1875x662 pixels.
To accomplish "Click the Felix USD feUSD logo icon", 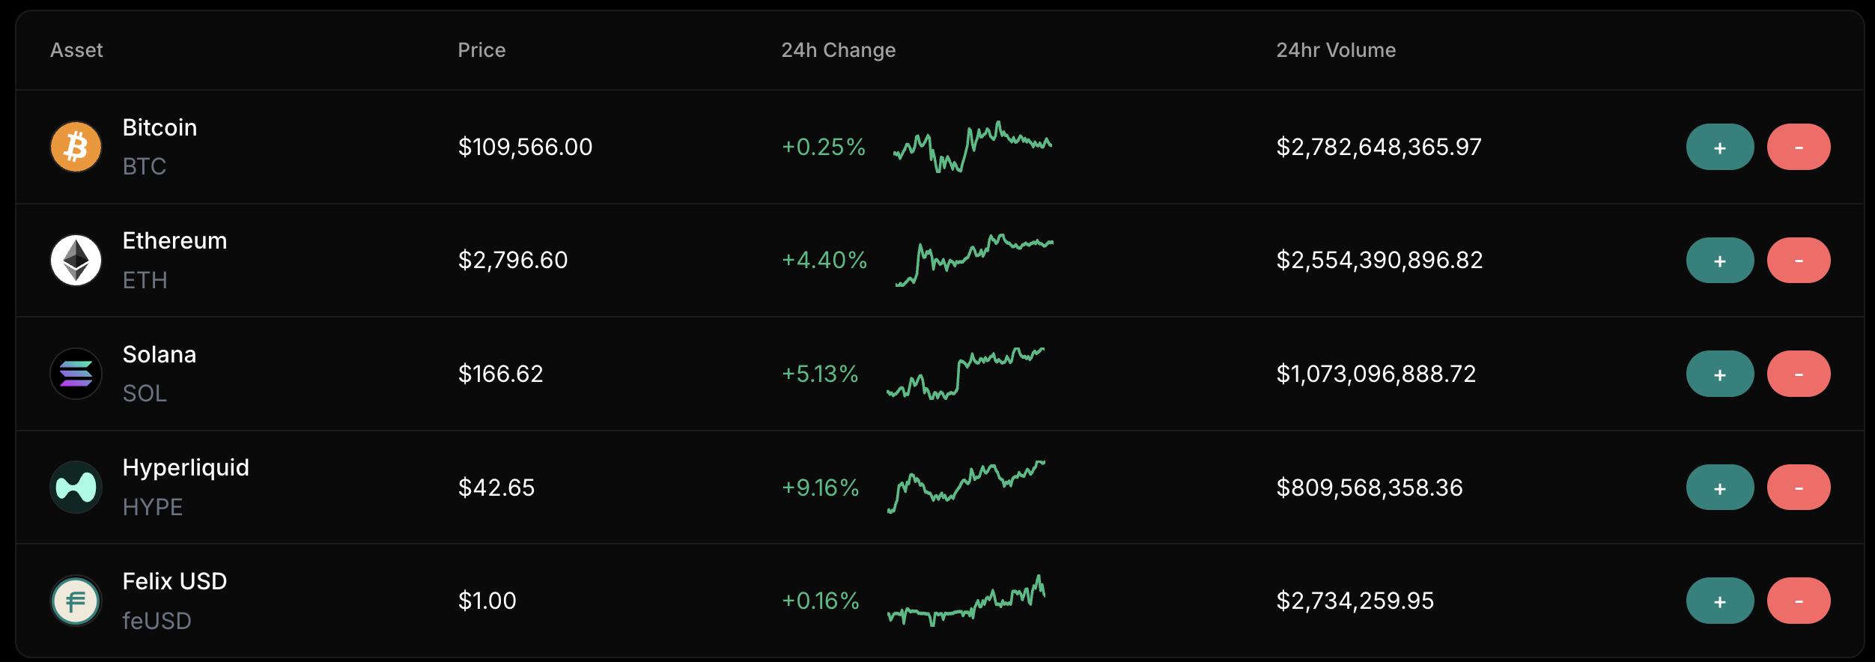I will (75, 600).
